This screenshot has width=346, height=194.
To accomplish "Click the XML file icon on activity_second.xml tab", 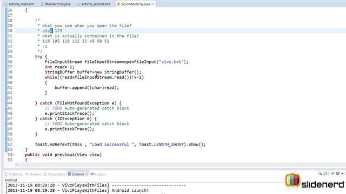I will pos(78,4).
